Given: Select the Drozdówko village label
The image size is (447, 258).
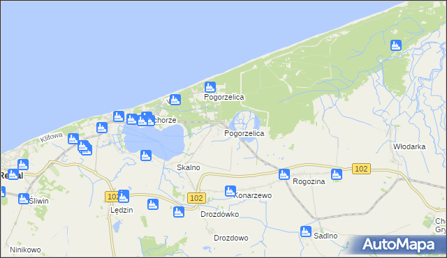Looking at the screenshot, I should 220,214.
